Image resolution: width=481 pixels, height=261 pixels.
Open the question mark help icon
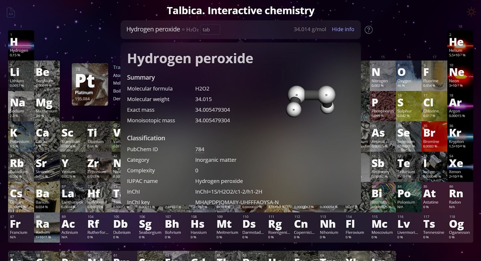pyautogui.click(x=369, y=30)
